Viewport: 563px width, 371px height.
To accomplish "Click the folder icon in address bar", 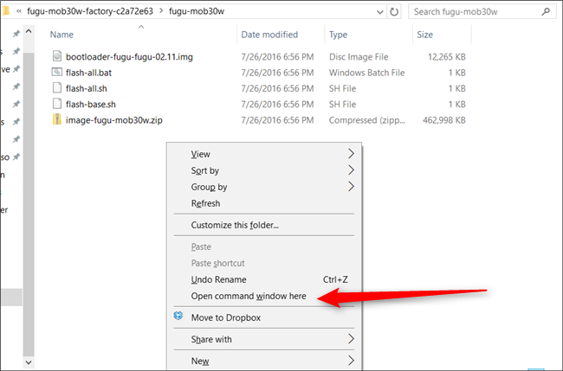I will point(5,11).
